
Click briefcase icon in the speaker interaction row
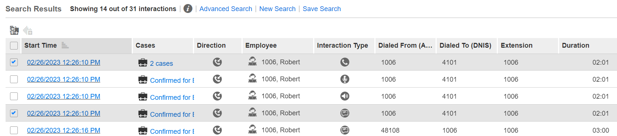coord(143,97)
